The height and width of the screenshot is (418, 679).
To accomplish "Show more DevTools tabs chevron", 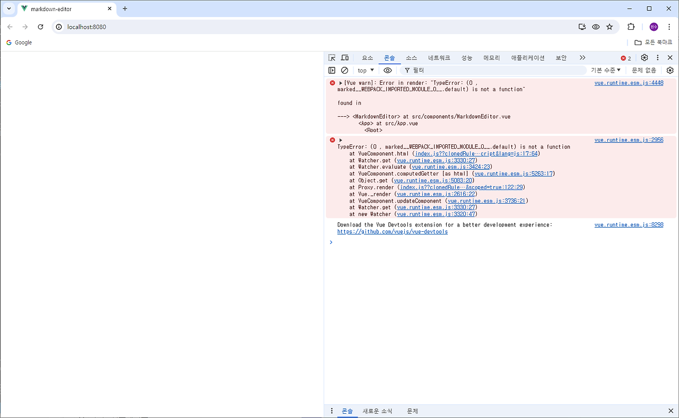I will tap(582, 58).
